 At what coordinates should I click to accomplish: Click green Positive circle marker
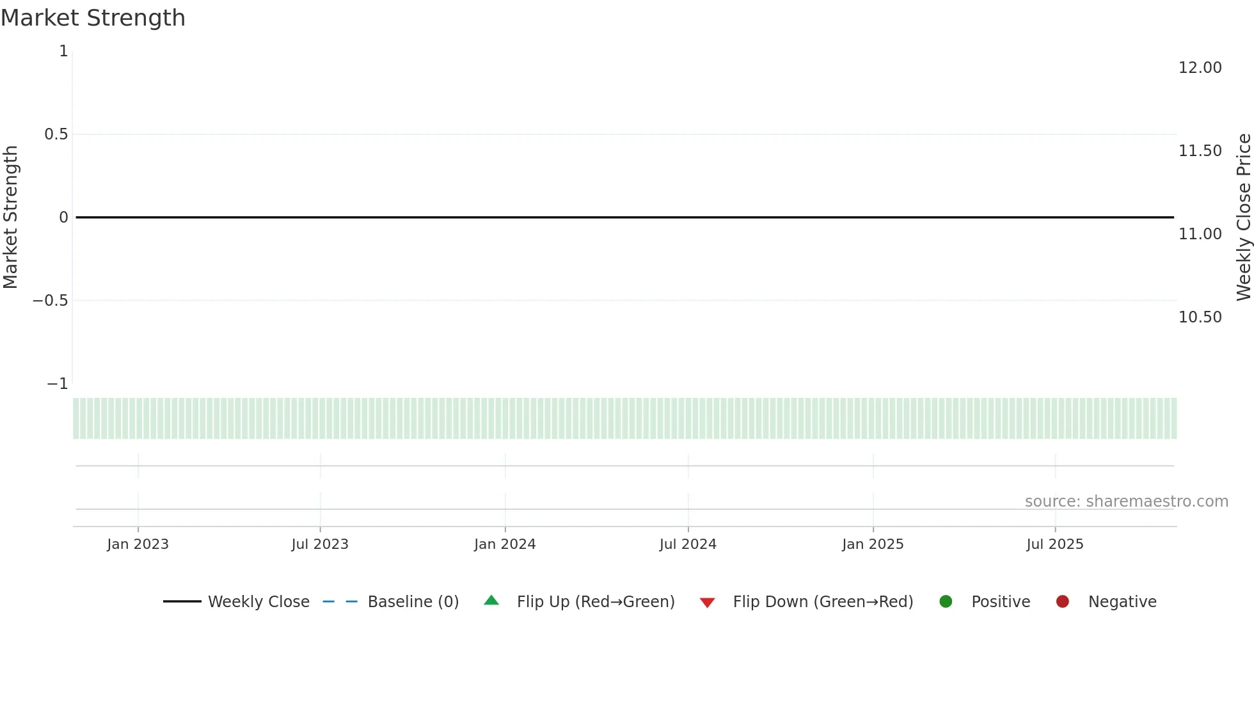(x=946, y=601)
